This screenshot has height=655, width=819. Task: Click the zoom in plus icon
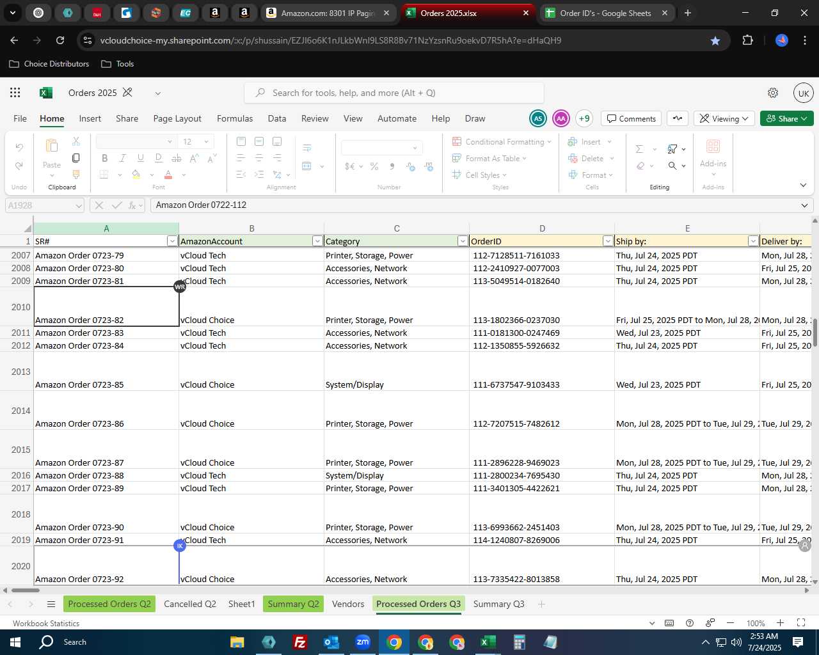(780, 623)
